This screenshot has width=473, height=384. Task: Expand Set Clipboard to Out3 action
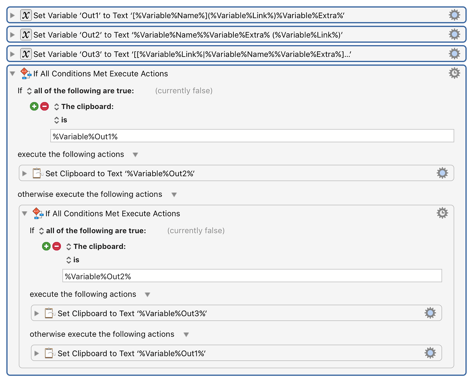[x=37, y=313]
